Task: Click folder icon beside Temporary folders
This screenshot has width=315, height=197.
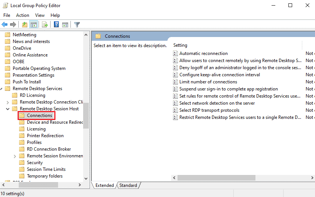Action: pyautogui.click(x=22, y=176)
